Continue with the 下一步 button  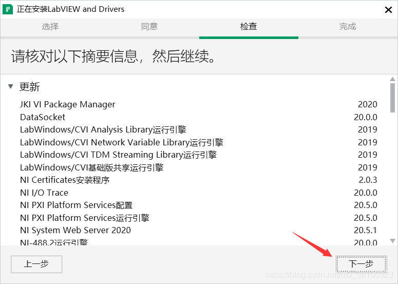[x=361, y=264]
